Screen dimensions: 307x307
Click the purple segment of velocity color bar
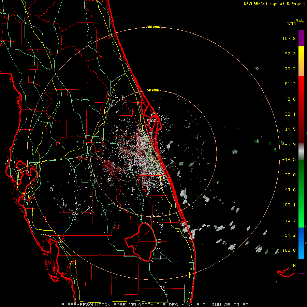[301, 38]
